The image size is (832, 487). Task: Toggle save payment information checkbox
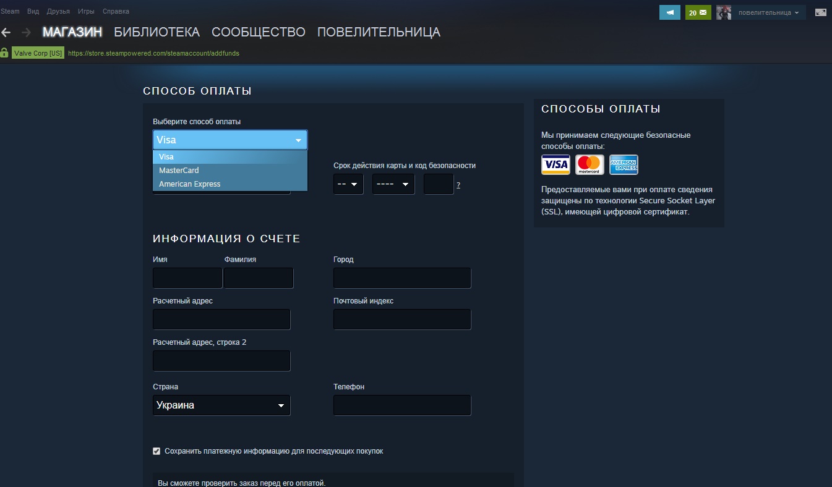pyautogui.click(x=157, y=451)
